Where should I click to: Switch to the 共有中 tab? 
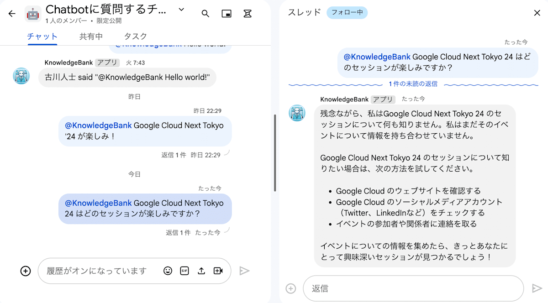(91, 37)
